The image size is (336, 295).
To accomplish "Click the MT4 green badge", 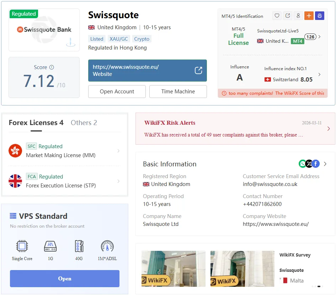I will (298, 41).
